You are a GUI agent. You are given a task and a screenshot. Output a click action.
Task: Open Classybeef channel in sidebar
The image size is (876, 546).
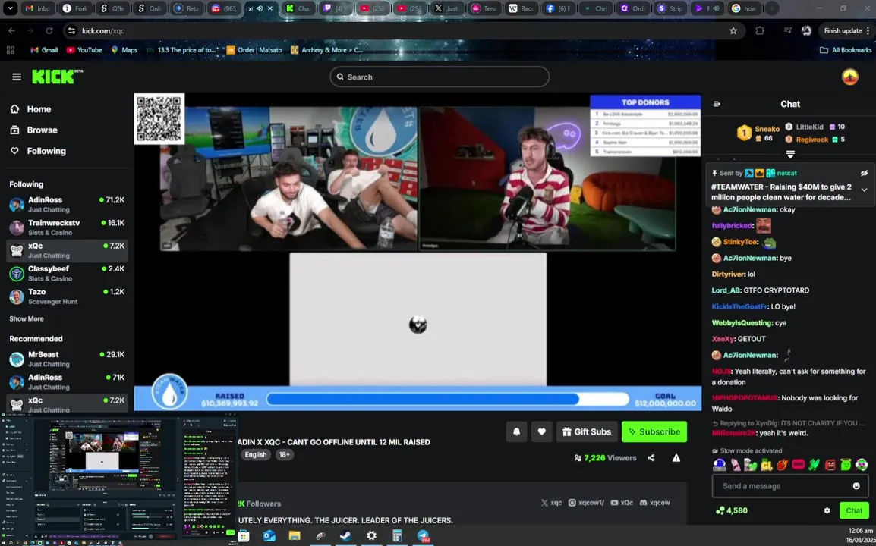tap(67, 273)
